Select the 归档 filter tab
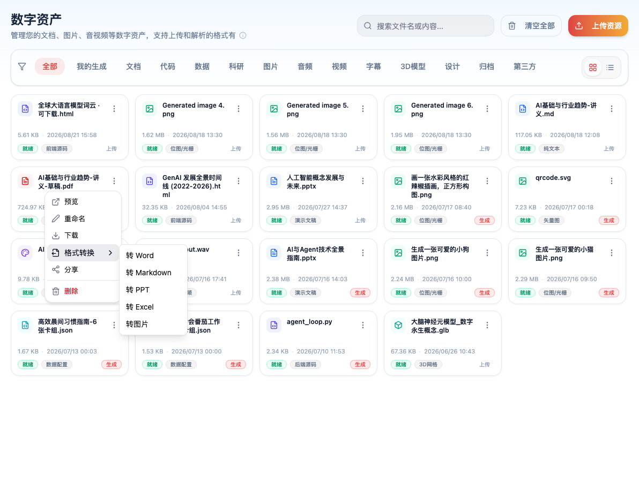Image resolution: width=639 pixels, height=482 pixels. pyautogui.click(x=487, y=66)
